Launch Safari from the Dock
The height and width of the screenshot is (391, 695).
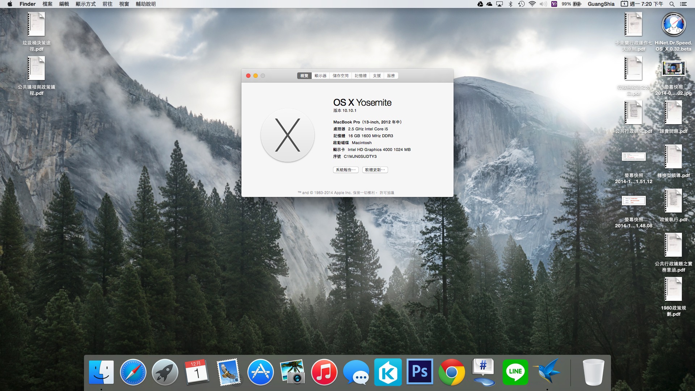point(133,372)
